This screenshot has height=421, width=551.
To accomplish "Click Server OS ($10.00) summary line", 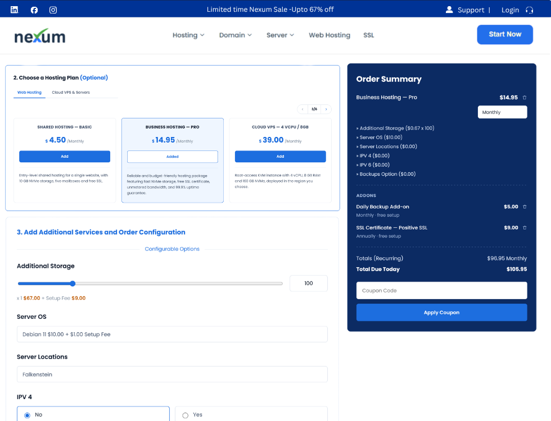I will click(x=379, y=137).
